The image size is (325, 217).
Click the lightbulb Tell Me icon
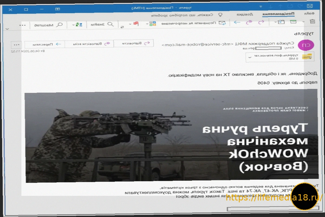(220, 14)
